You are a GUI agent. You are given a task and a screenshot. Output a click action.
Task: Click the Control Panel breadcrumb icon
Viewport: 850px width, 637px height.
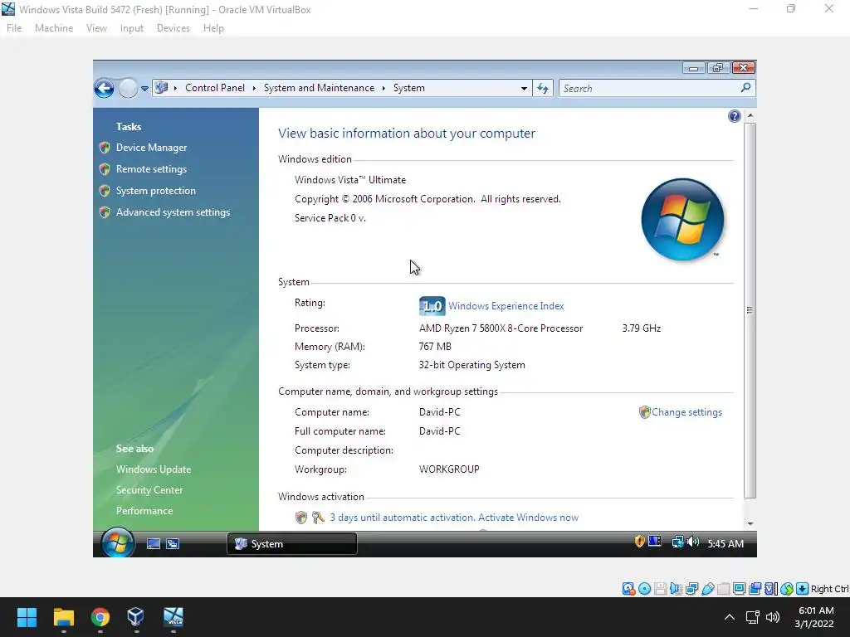161,88
